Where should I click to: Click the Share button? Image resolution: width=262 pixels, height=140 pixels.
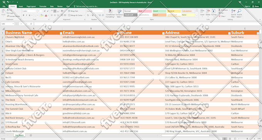pyautogui.click(x=256, y=6)
